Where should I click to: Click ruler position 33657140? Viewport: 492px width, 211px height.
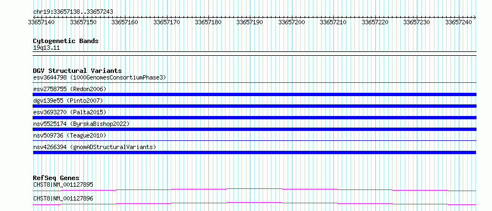(x=41, y=22)
